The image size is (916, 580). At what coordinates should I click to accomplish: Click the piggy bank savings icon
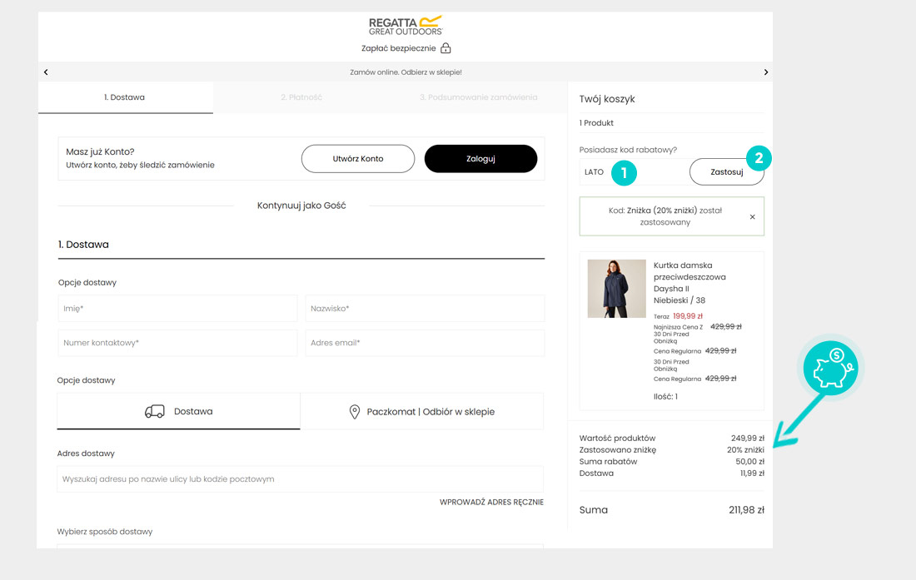tap(832, 368)
